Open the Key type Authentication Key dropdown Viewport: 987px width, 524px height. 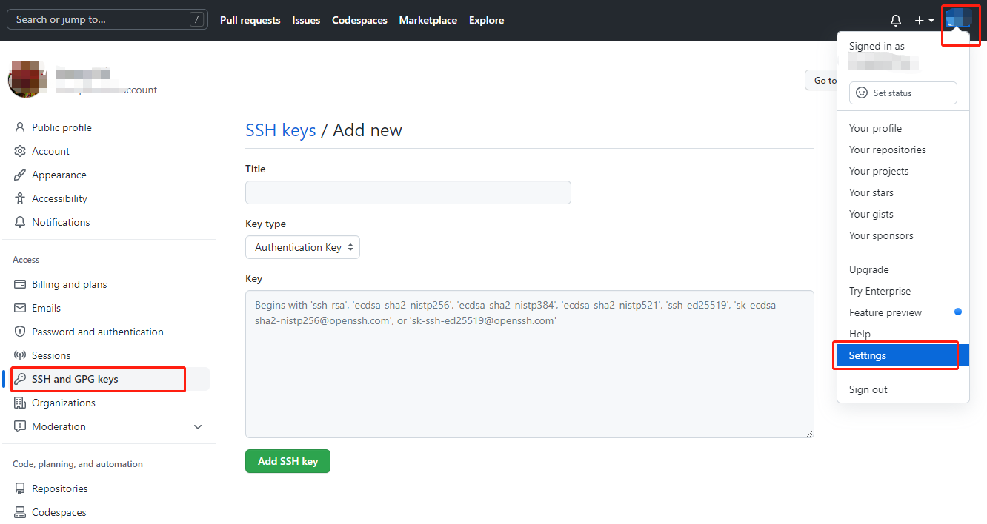click(x=302, y=247)
